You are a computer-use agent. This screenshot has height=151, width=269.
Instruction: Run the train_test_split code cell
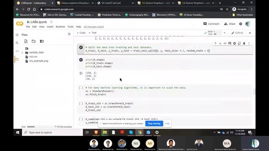[81, 47]
